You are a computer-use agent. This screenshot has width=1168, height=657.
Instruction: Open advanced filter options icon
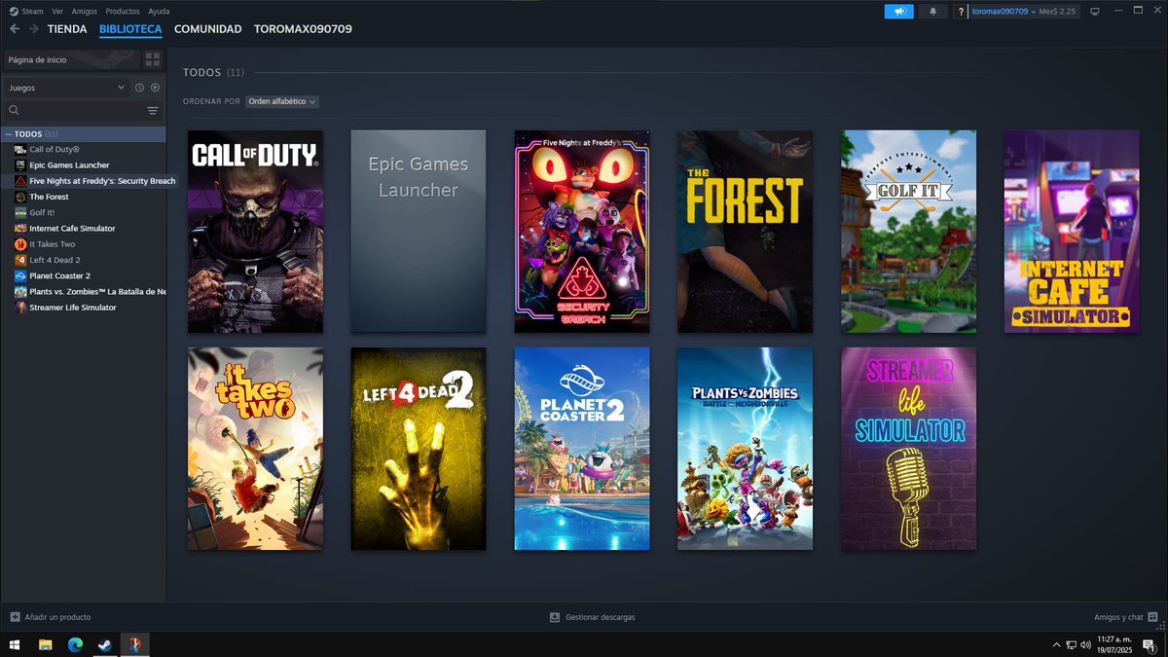coord(153,111)
